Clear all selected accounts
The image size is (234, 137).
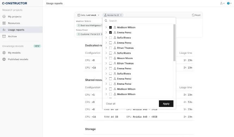111,104
